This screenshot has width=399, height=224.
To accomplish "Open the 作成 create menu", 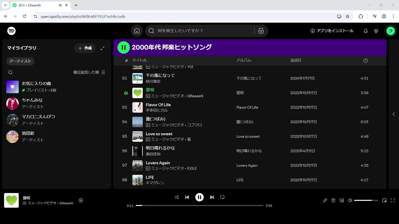I will tap(85, 48).
